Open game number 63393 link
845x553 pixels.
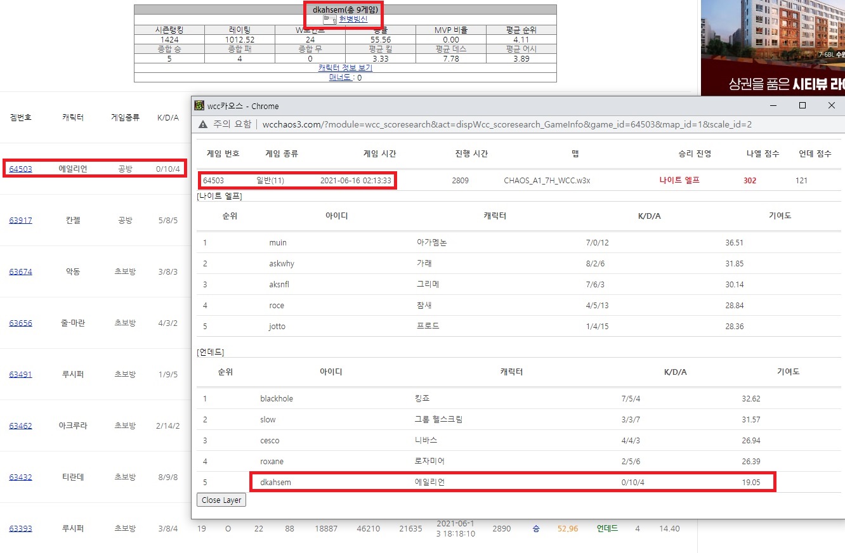point(20,528)
